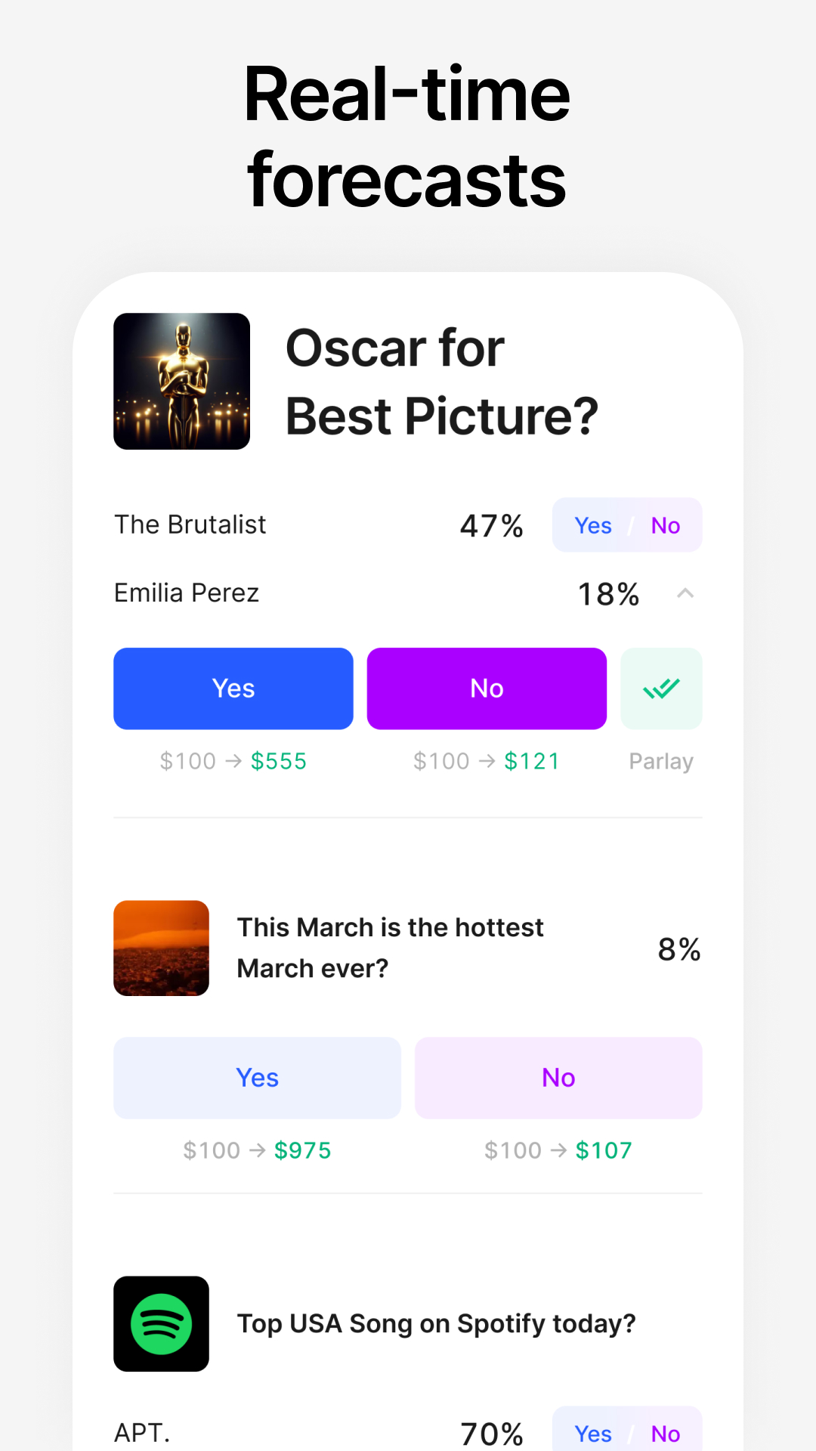The height and width of the screenshot is (1451, 816).
Task: Choose No for APT. song
Action: coord(666,1433)
